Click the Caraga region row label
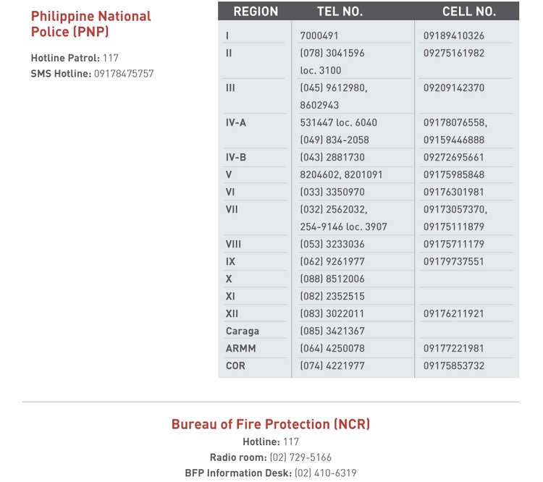Image resolution: width=543 pixels, height=482 pixels. point(242,331)
